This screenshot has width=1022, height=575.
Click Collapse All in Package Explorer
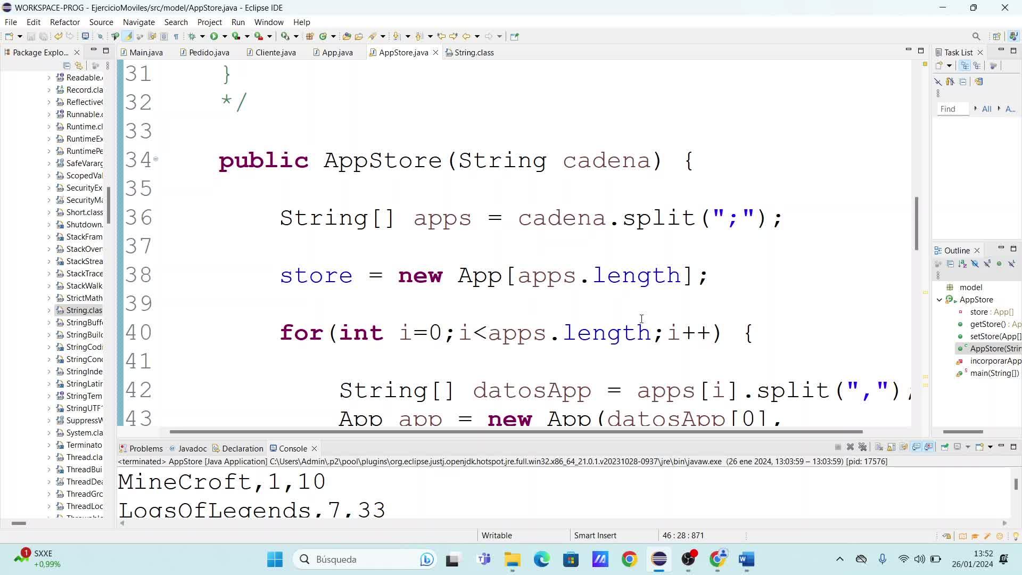point(67,65)
